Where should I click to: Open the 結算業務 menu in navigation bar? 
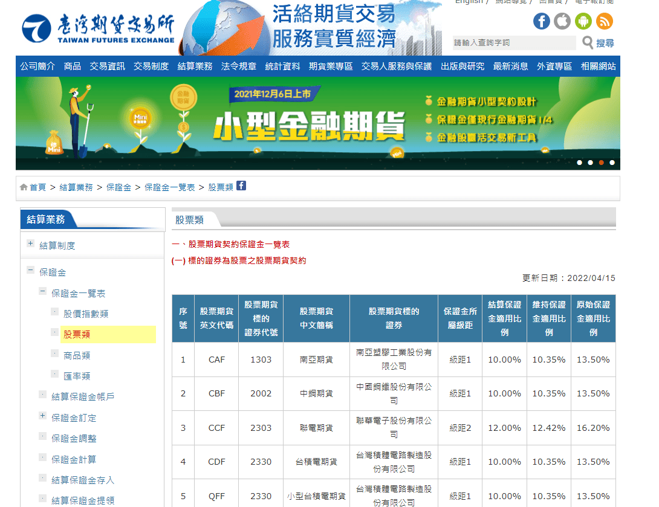195,66
